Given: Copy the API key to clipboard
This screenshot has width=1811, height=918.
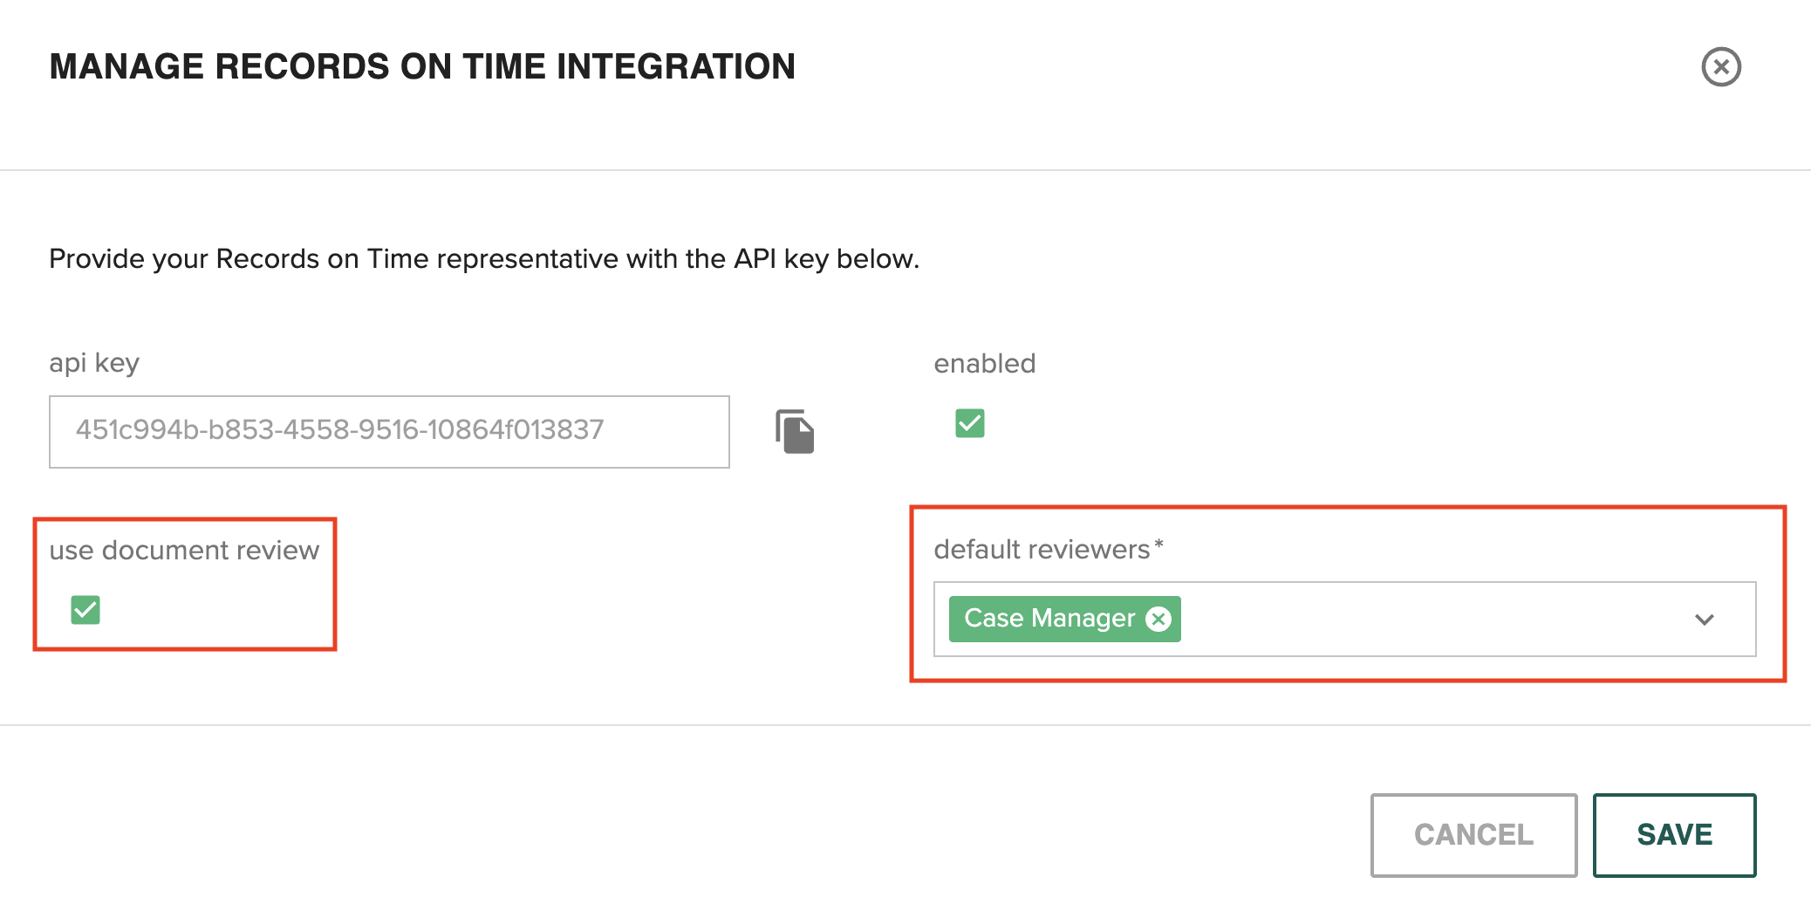Looking at the screenshot, I should (x=795, y=431).
